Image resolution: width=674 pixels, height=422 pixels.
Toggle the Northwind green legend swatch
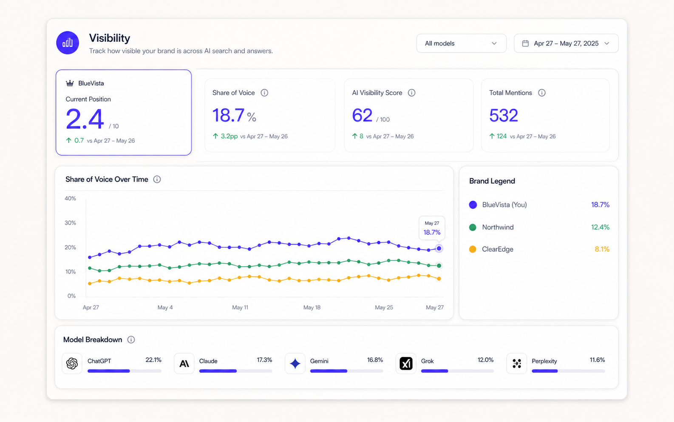pos(473,227)
